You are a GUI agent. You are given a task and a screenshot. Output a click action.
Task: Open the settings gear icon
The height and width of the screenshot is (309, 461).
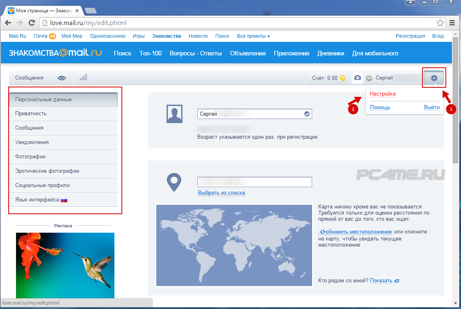click(x=434, y=78)
